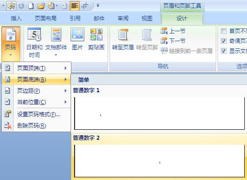Choose 当前位置(C) from the menu

37,102
